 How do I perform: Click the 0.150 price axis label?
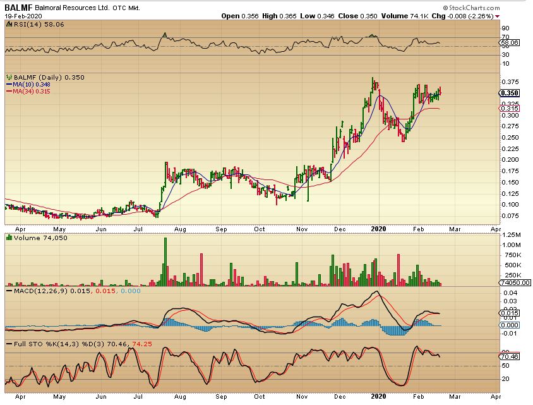[510, 182]
